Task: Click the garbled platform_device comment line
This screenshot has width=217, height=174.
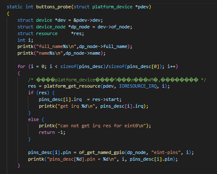Action: [117, 80]
